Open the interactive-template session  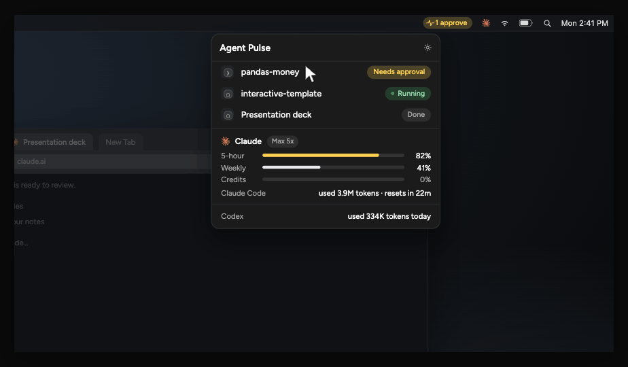point(326,94)
